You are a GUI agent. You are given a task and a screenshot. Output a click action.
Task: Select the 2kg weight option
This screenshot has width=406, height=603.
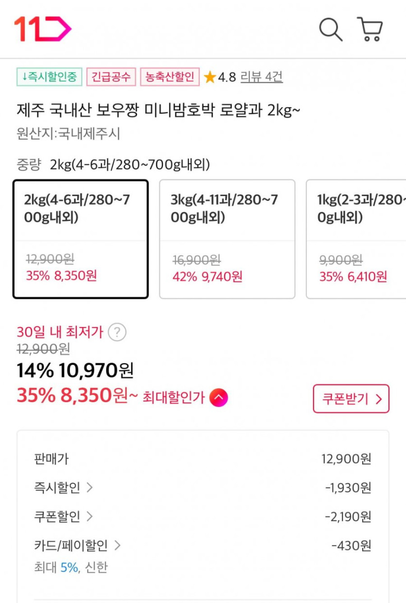pyautogui.click(x=80, y=239)
